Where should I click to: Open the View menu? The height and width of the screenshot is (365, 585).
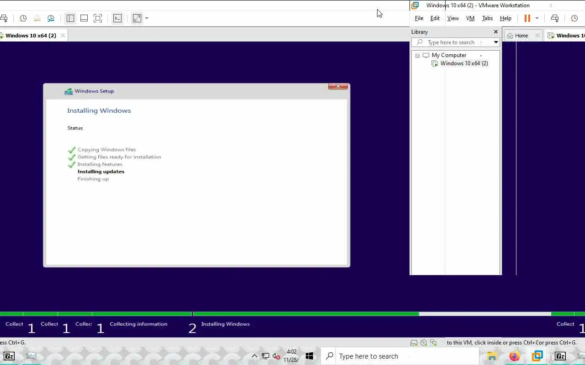pyautogui.click(x=453, y=18)
